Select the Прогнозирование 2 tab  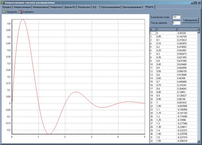[133, 7]
